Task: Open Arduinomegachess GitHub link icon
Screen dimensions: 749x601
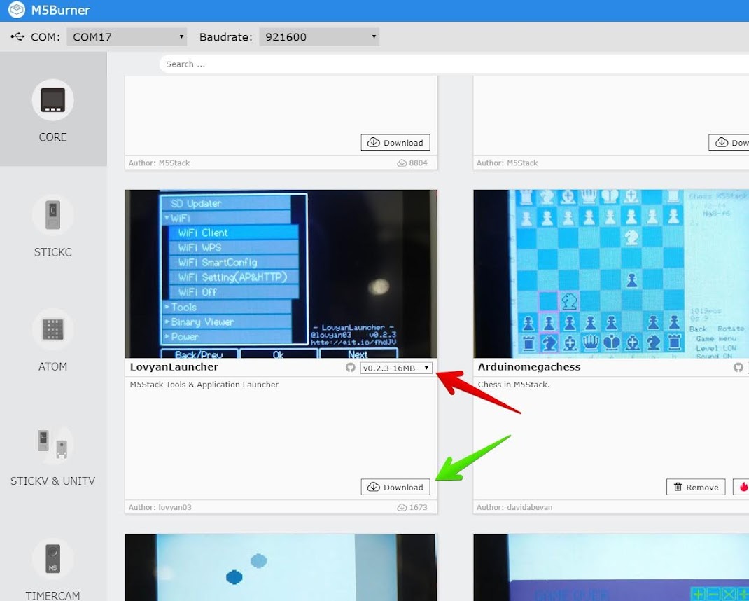Action: pyautogui.click(x=738, y=367)
